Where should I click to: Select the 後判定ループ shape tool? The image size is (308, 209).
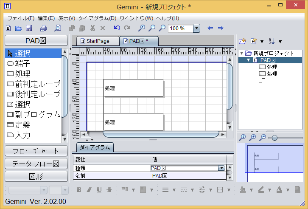tap(34, 94)
